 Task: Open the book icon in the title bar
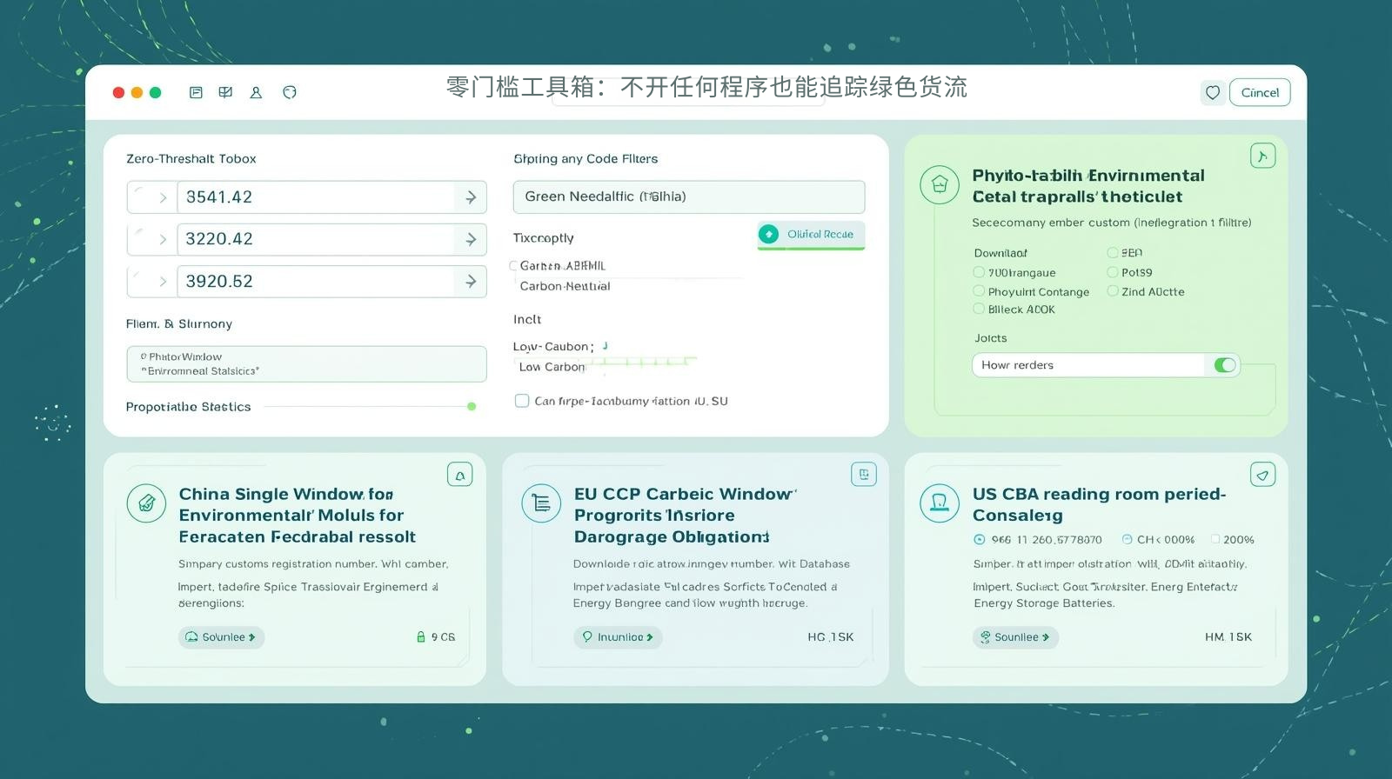pos(225,92)
